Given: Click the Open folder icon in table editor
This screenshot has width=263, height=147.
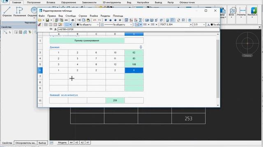Looking at the screenshot, I should [x=40, y=20].
